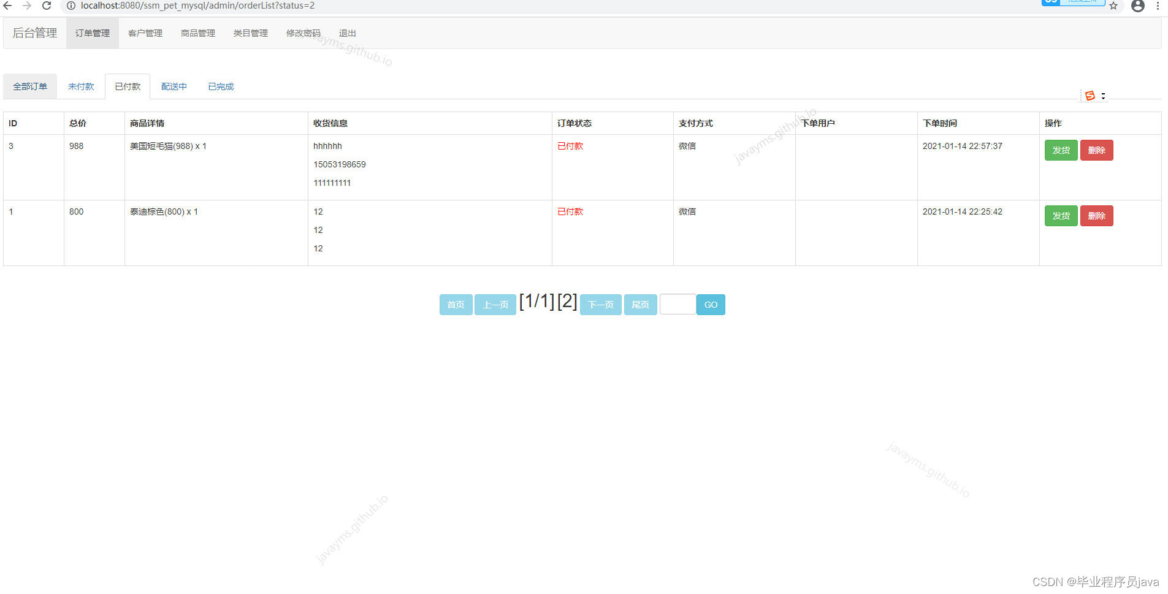
Task: Open the 客户管理 menu item
Action: point(145,33)
